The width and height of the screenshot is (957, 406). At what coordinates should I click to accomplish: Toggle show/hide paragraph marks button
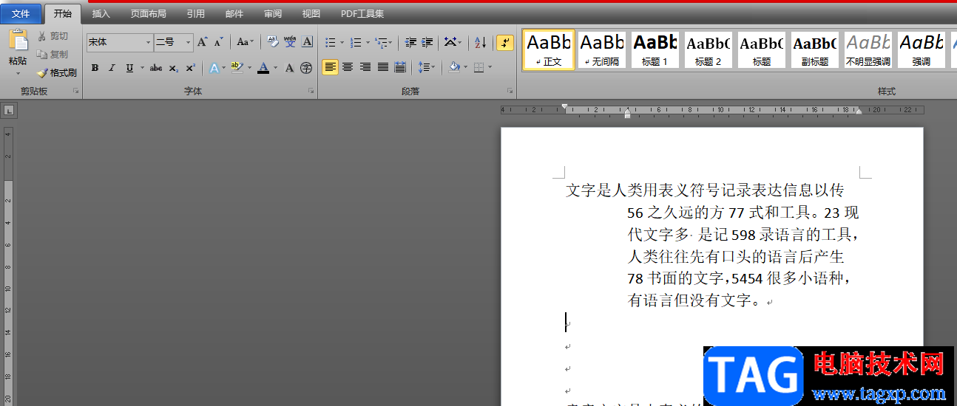tap(505, 42)
